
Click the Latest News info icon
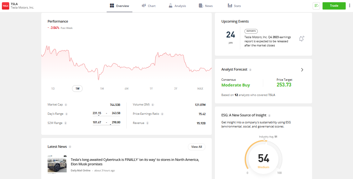(x=70, y=147)
